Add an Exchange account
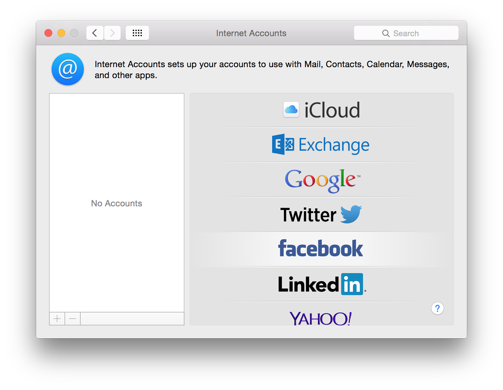The image size is (503, 390). (322, 144)
